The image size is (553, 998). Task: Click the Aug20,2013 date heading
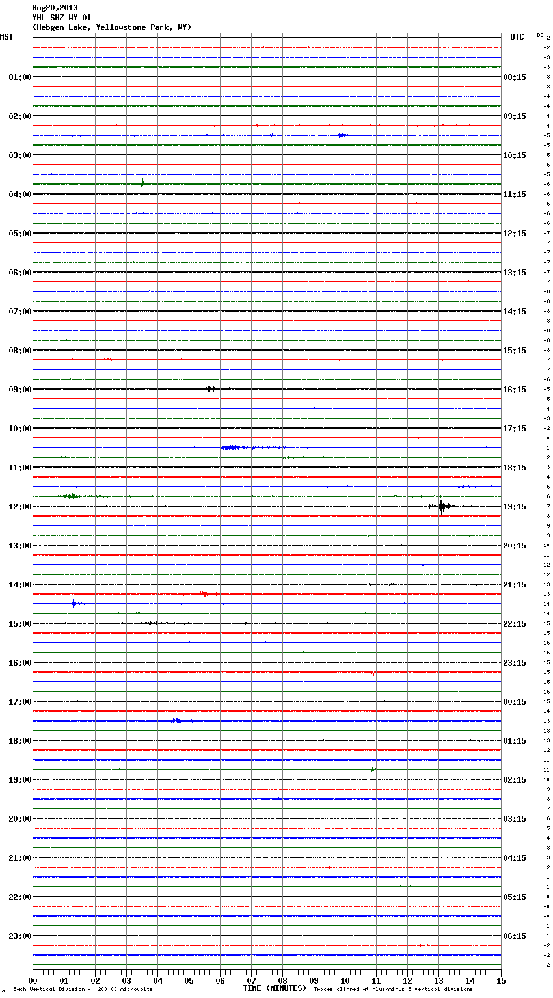[x=55, y=8]
